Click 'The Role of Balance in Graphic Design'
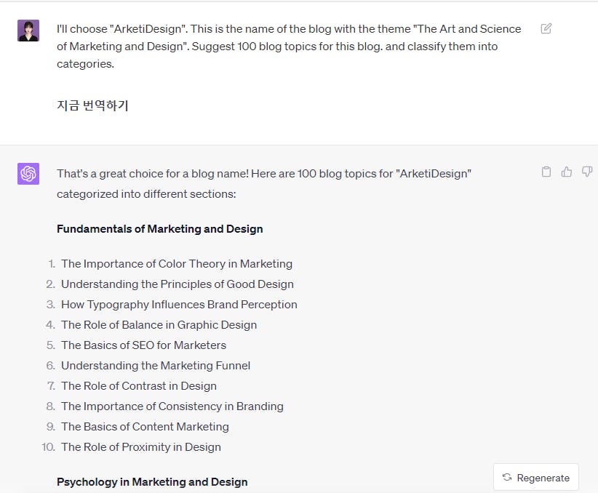Viewport: 598px width, 493px height. pos(159,325)
